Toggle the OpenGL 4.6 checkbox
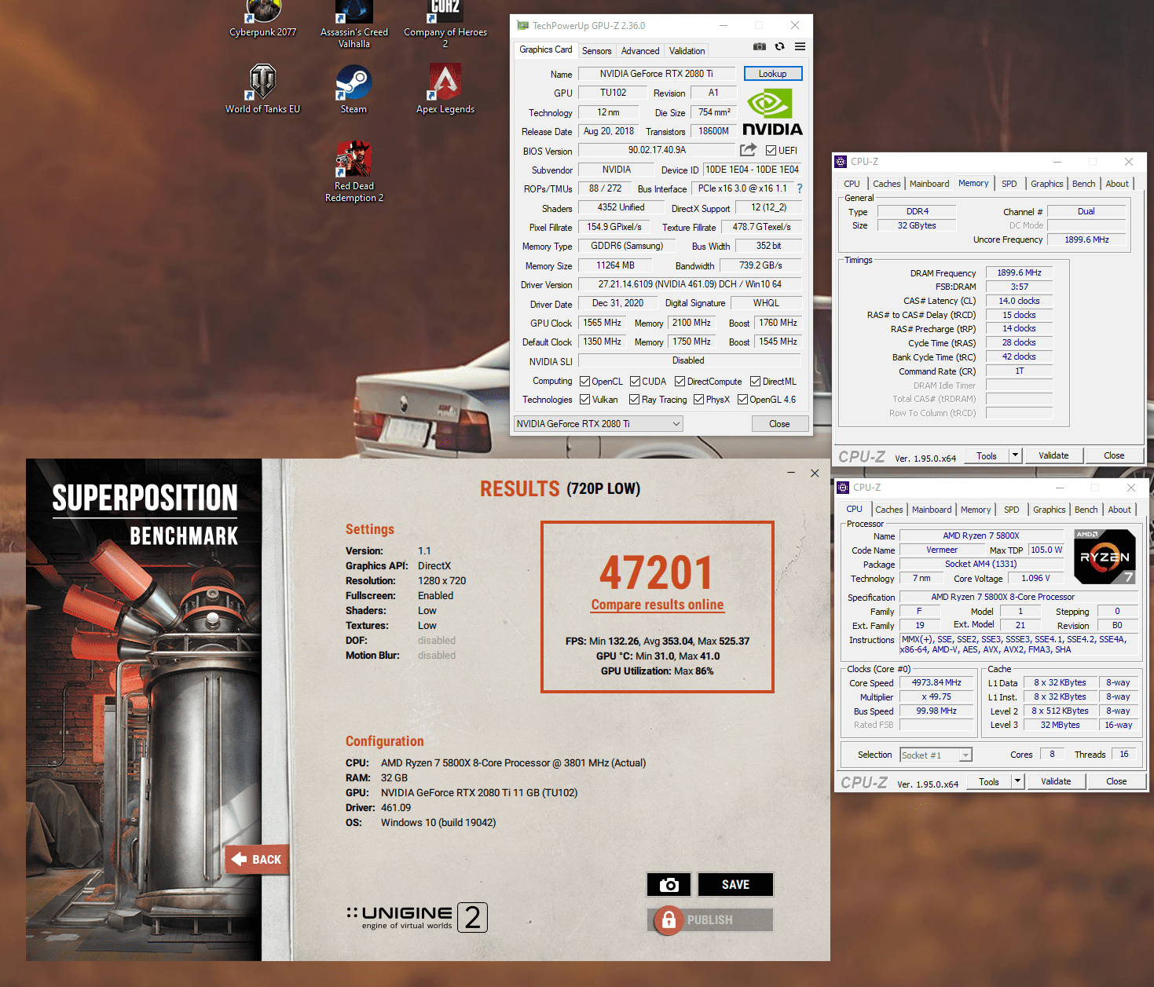Screen dimensions: 1154x987 pos(742,400)
